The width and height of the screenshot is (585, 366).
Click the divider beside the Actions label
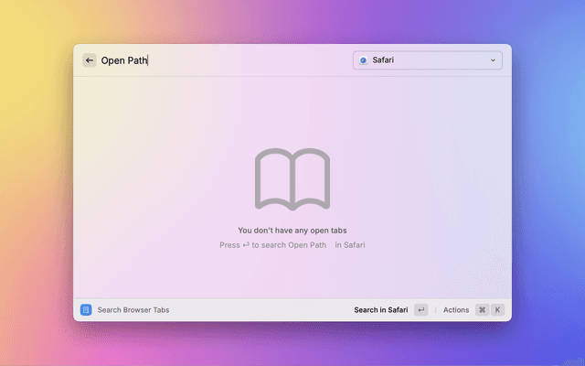[x=435, y=310]
